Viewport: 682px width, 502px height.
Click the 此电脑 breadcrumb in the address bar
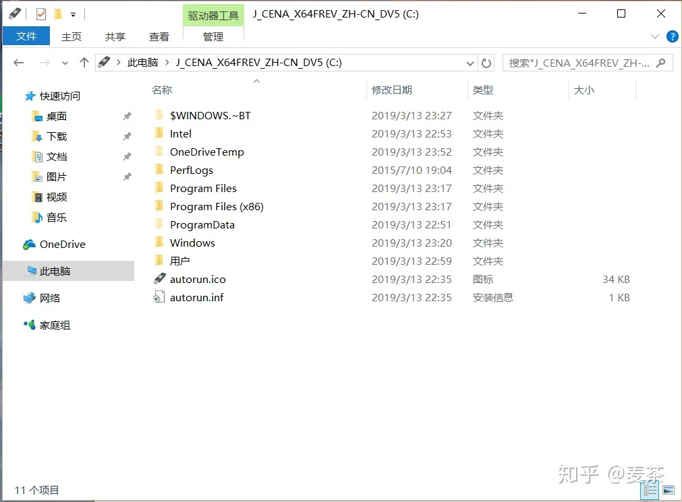pyautogui.click(x=142, y=63)
